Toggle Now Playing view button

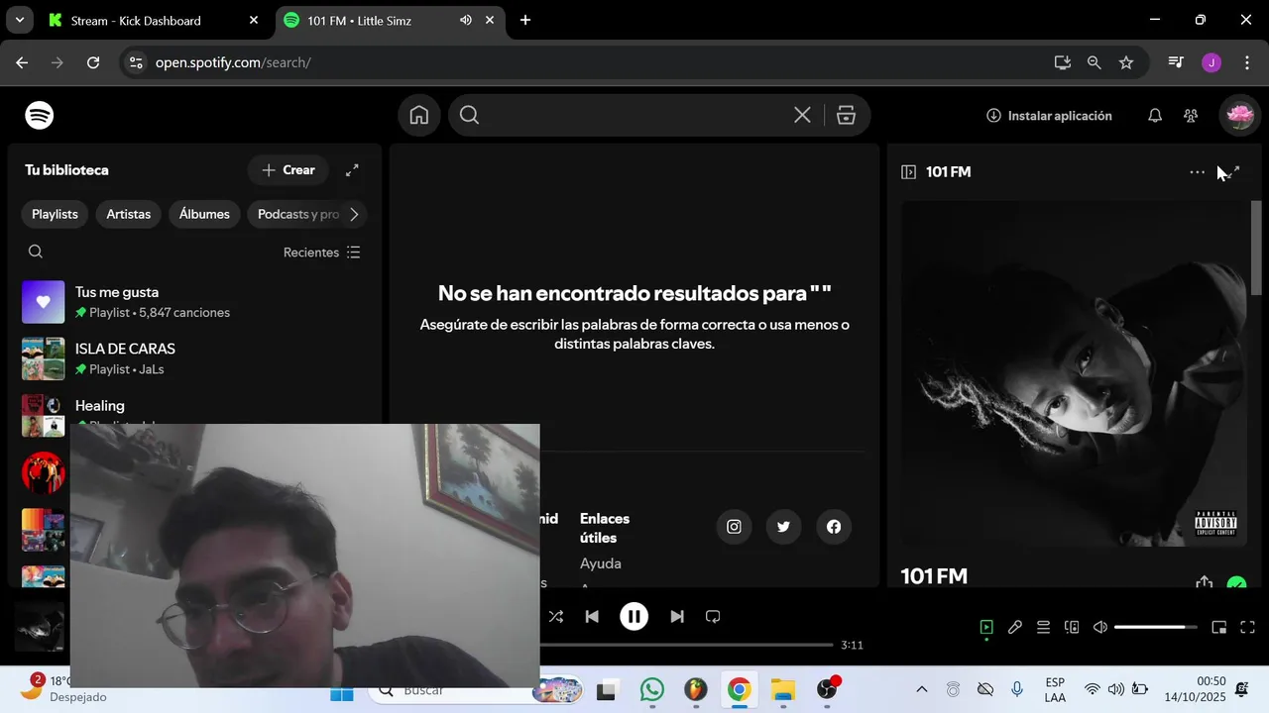tap(986, 627)
